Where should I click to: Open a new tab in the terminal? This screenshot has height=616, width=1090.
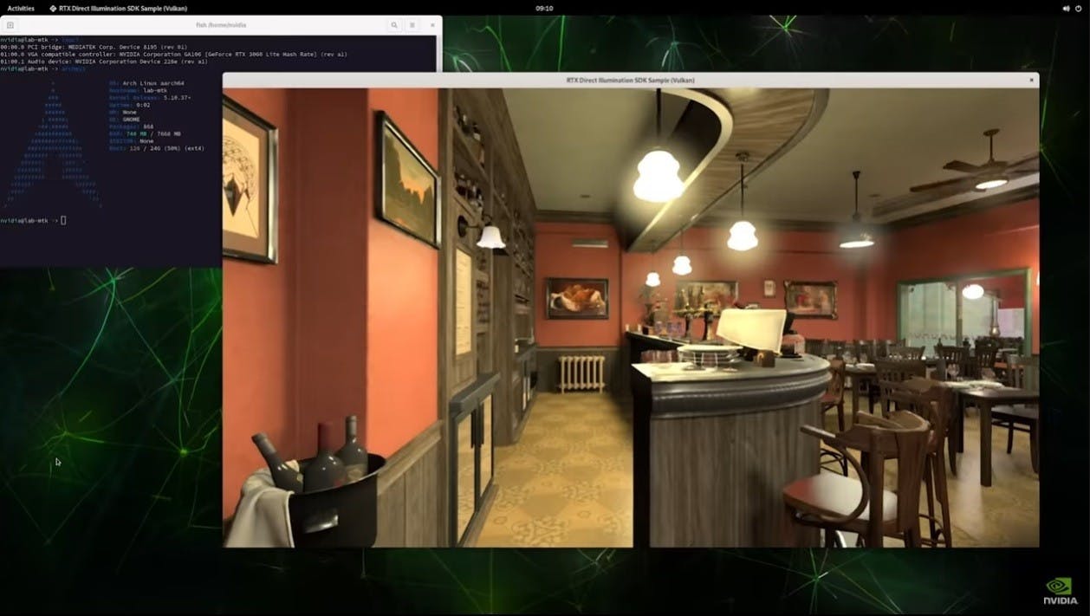(10, 25)
